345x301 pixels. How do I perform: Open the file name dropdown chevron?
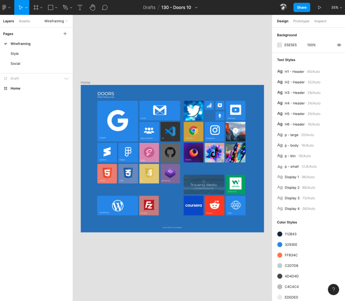[x=196, y=7]
